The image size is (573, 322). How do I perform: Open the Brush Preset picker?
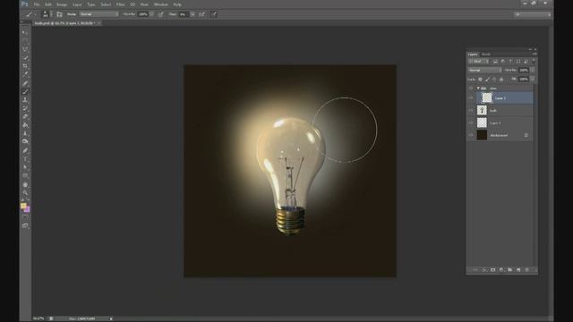[47, 14]
